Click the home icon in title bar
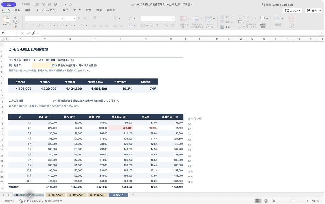The width and height of the screenshot is (325, 204). [x=43, y=4]
